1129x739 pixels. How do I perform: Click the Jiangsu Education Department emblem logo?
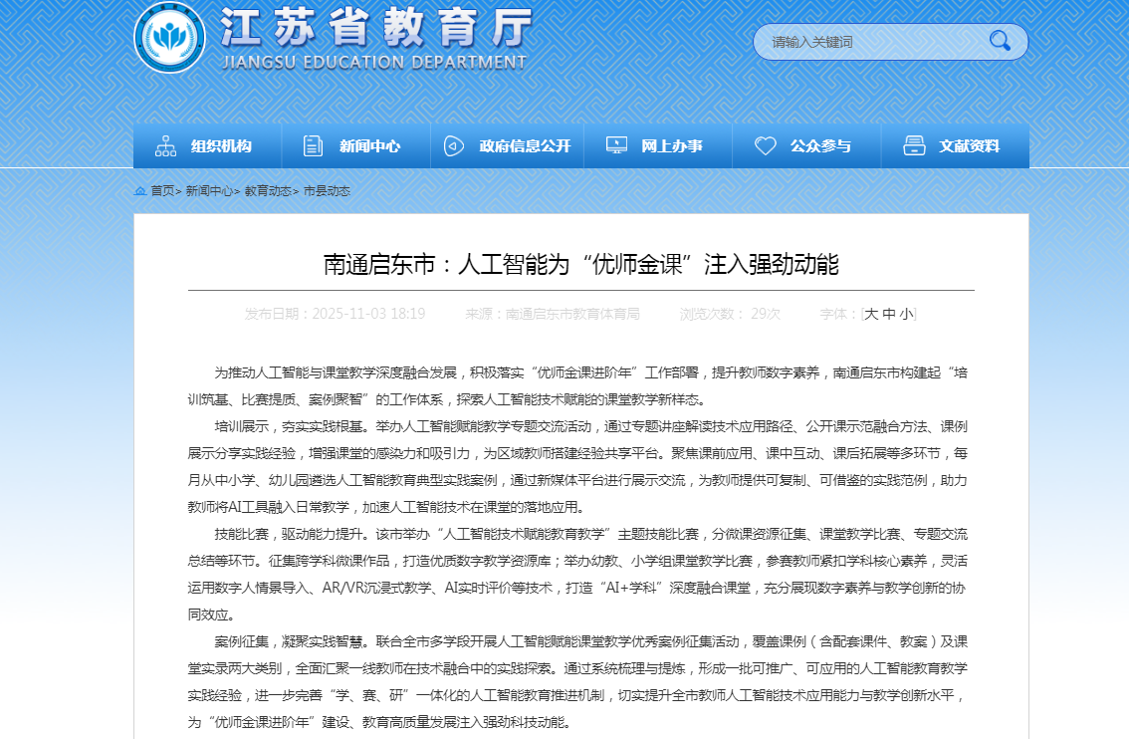pyautogui.click(x=170, y=38)
